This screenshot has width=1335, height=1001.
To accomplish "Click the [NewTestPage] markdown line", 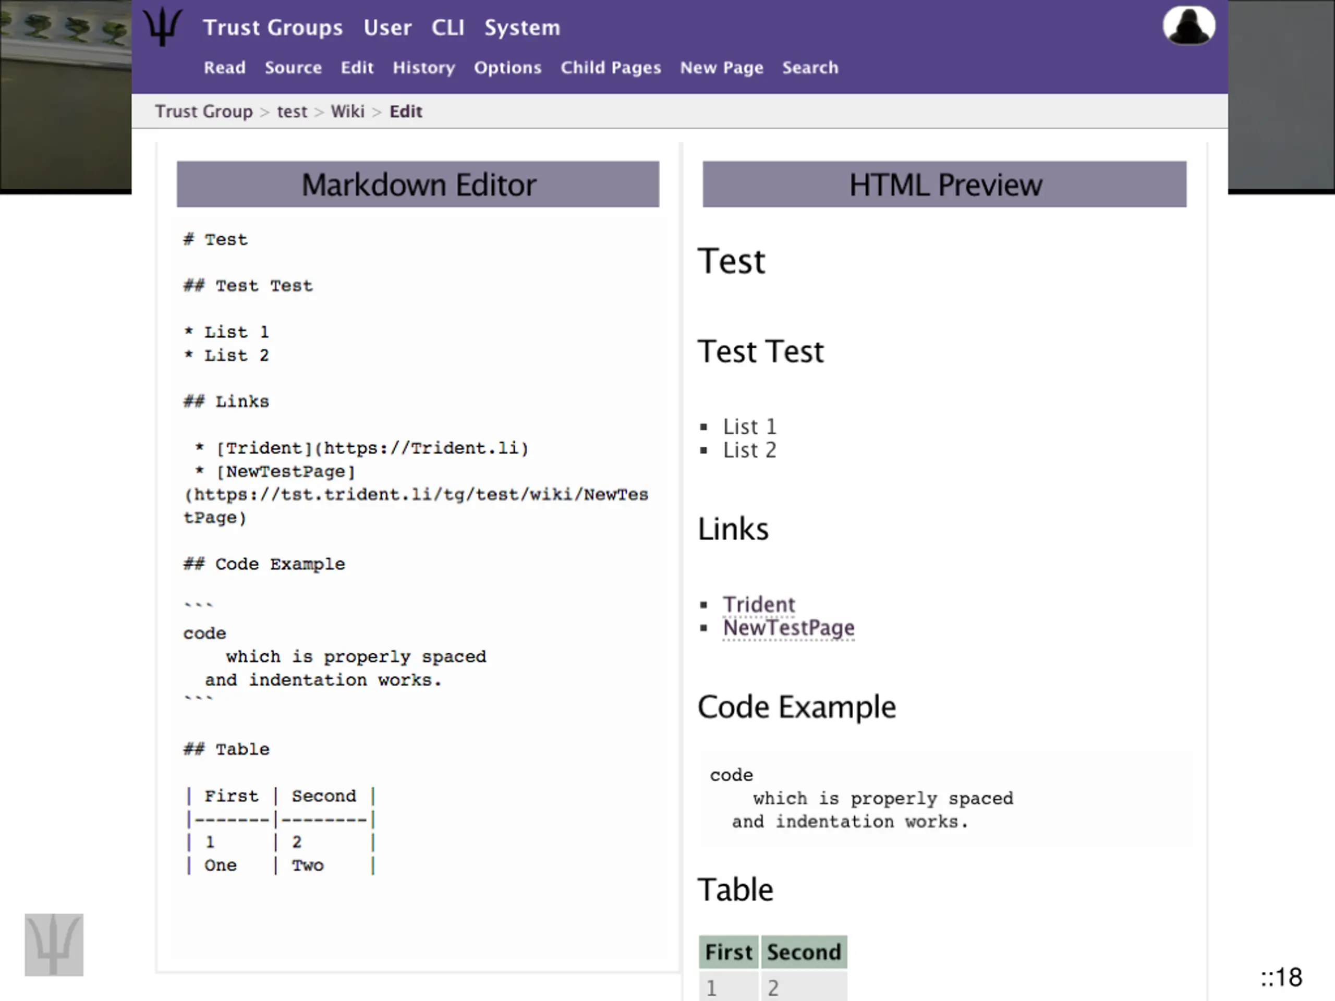I will pos(275,472).
